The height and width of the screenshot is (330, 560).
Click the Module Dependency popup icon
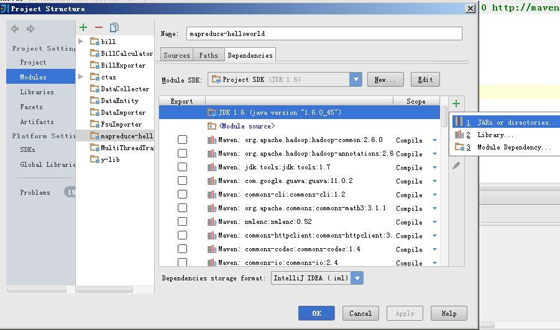click(459, 147)
